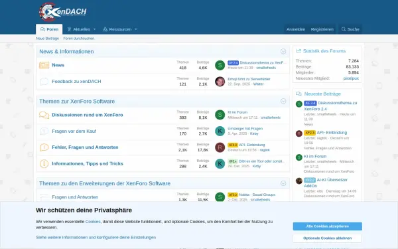Click the News forum newspaper icon
Viewport: 398px width, 249px height.
(44, 65)
